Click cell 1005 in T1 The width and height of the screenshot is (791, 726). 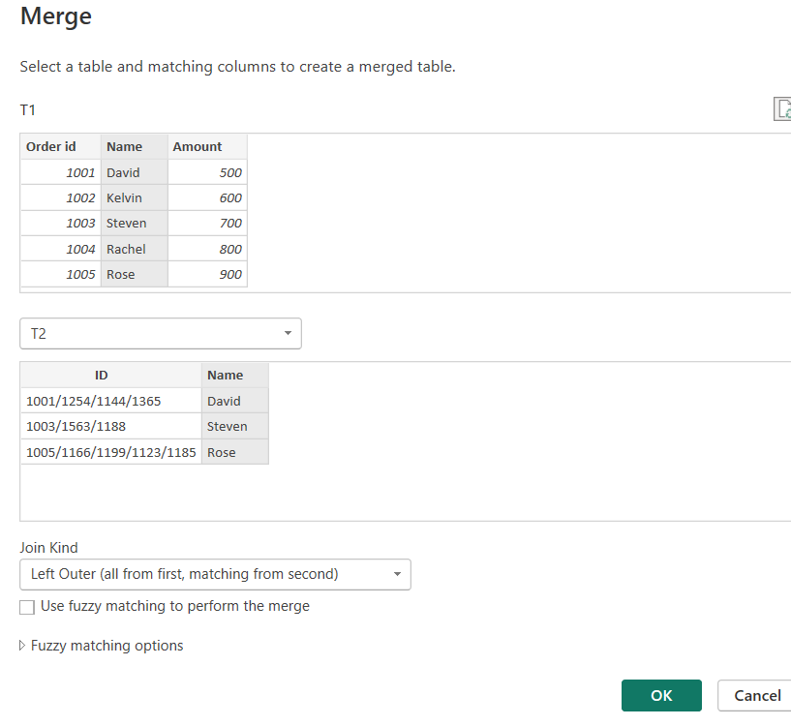[61, 274]
